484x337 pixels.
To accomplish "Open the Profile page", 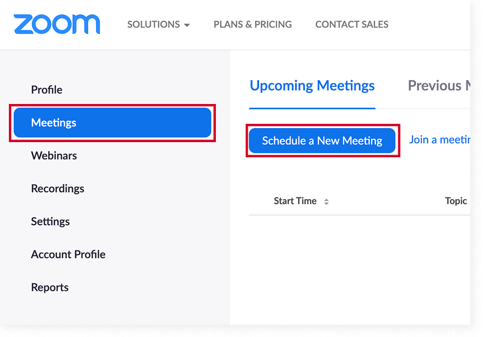I will pyautogui.click(x=47, y=89).
